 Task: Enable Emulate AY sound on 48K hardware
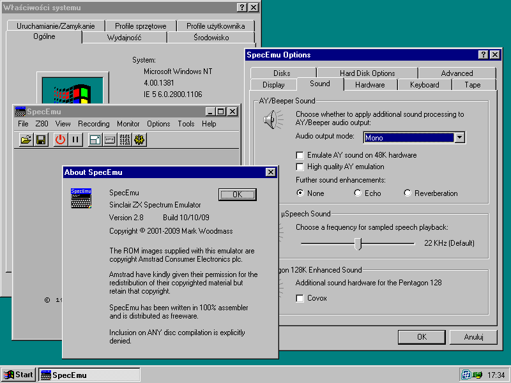click(x=356, y=155)
